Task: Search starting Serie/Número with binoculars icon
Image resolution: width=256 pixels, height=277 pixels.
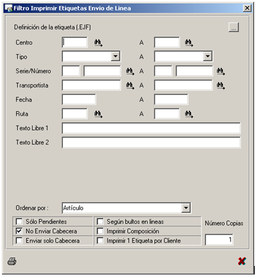Action: [x=130, y=71]
